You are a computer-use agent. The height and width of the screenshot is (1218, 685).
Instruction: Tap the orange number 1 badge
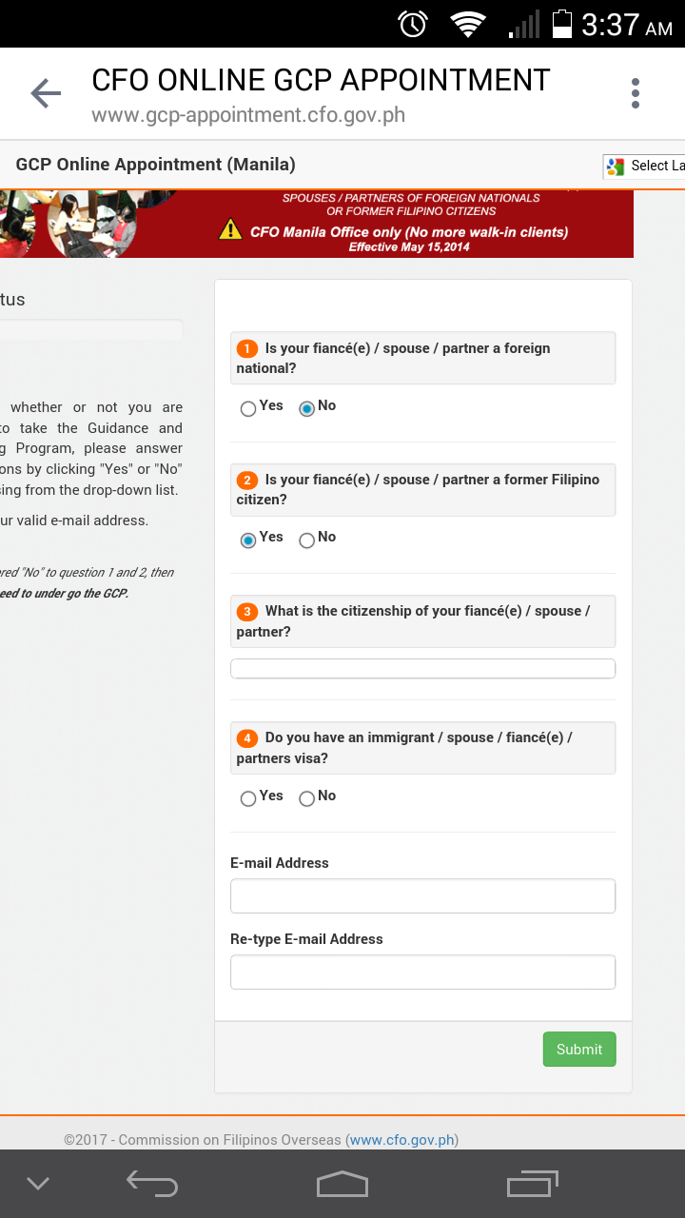click(x=247, y=348)
